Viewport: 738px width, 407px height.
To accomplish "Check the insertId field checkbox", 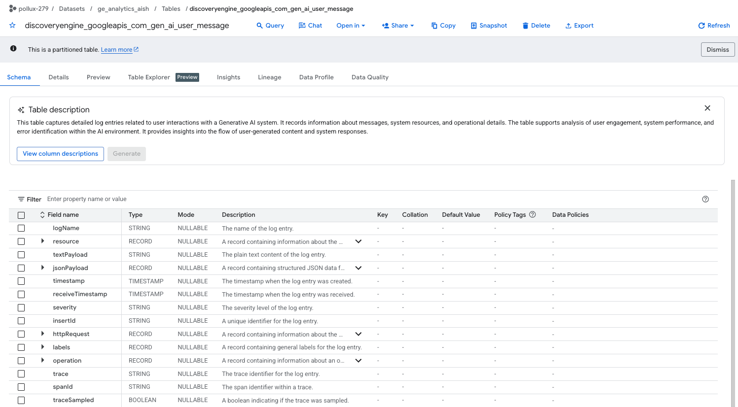I will [x=21, y=321].
